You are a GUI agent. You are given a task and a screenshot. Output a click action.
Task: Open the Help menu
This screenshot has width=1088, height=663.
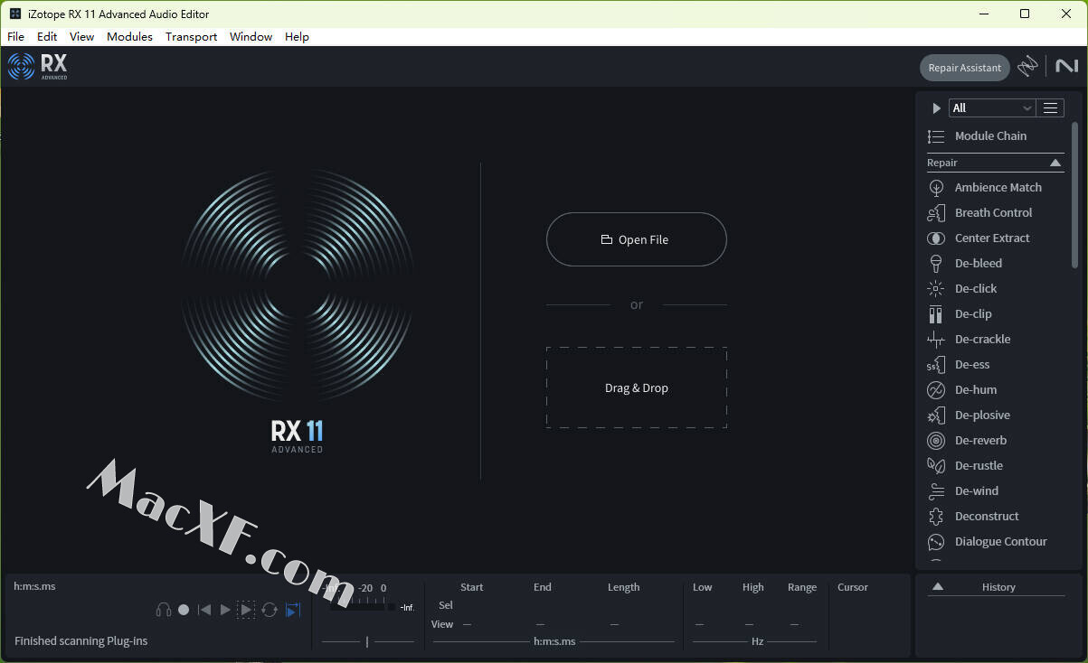pos(297,36)
